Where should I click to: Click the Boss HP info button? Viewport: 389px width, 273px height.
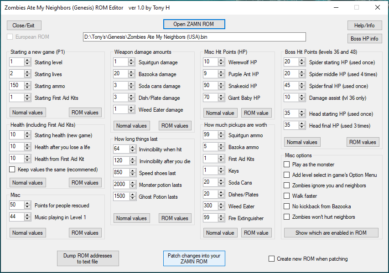click(364, 39)
